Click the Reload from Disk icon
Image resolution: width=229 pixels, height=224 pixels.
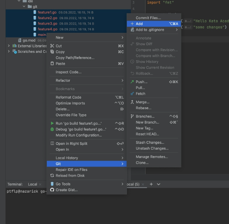coord(52,176)
